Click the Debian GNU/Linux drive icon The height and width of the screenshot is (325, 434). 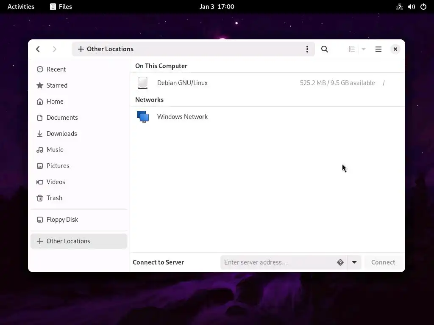143,83
